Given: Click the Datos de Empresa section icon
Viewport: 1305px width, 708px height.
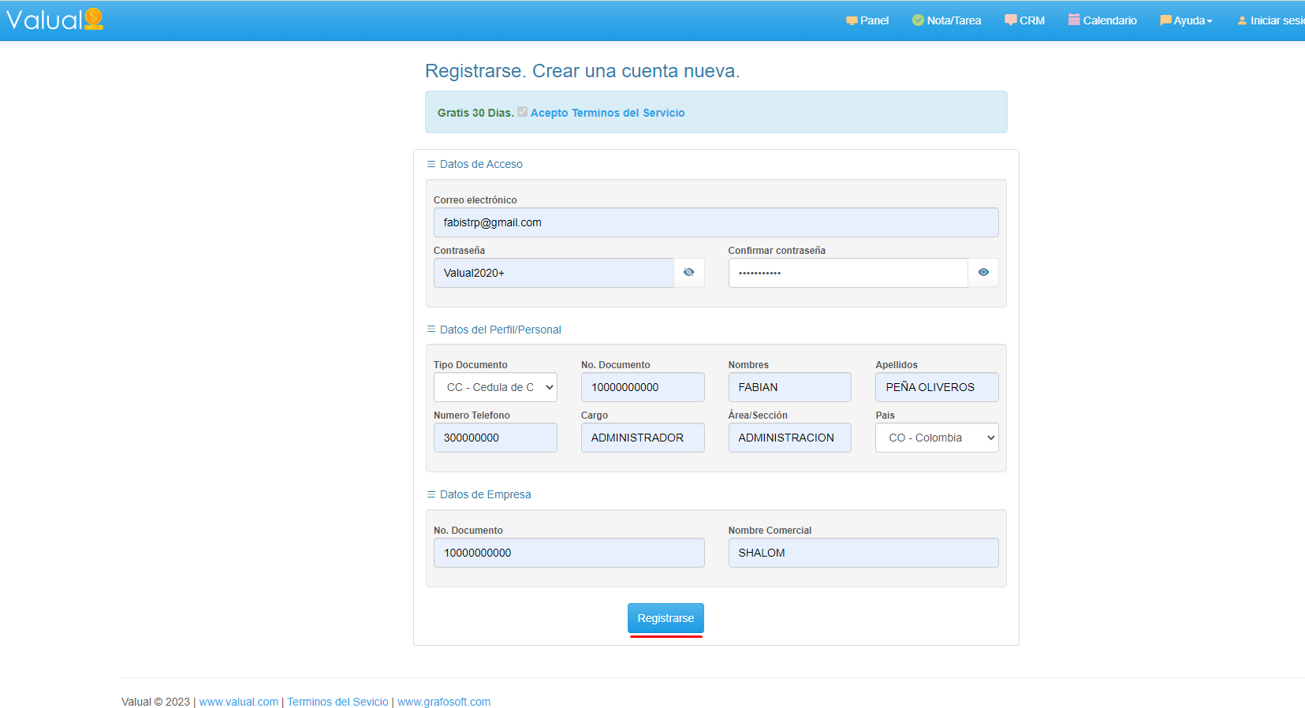Looking at the screenshot, I should pos(431,494).
